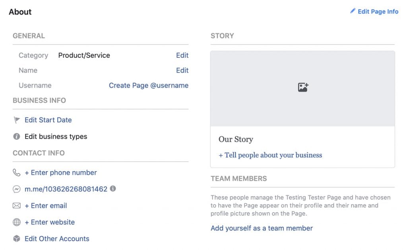Enter an email address

(x=46, y=206)
